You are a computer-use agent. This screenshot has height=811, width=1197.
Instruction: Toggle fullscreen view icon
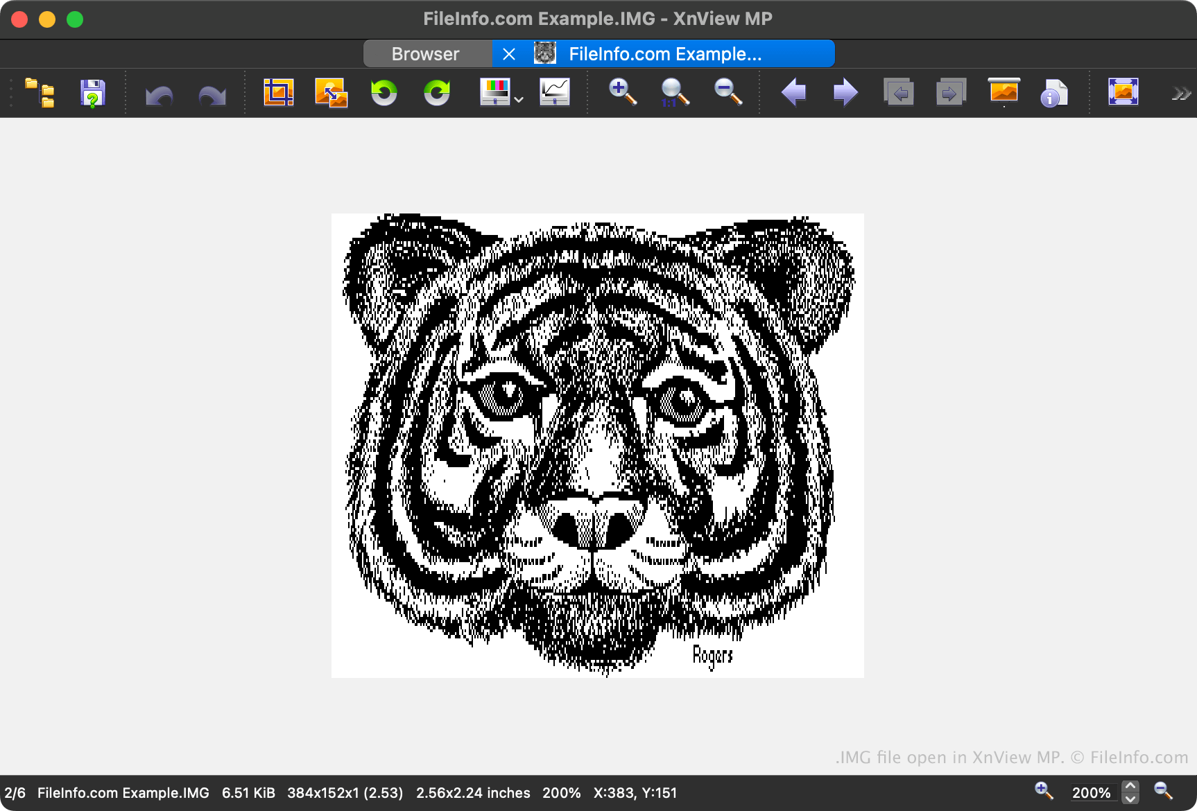[x=1123, y=91]
